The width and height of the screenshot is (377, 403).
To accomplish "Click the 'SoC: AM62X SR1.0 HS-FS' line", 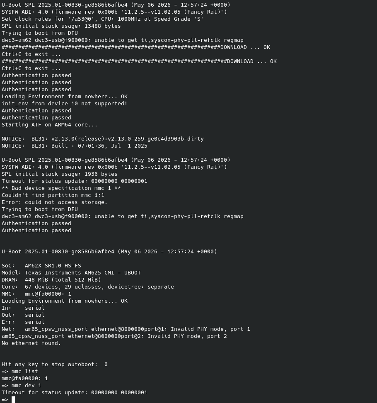I will tap(41, 266).
